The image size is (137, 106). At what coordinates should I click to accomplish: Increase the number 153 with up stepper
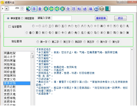[x=22, y=8]
